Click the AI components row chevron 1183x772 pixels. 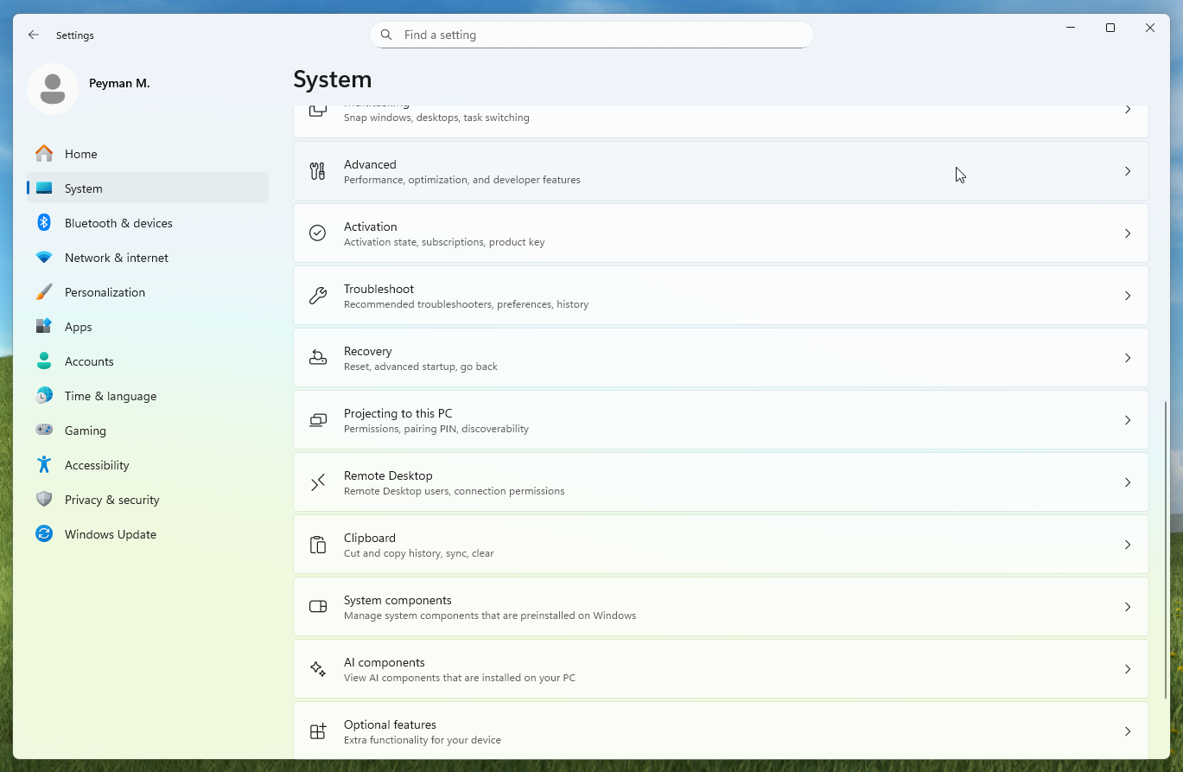click(x=1128, y=669)
